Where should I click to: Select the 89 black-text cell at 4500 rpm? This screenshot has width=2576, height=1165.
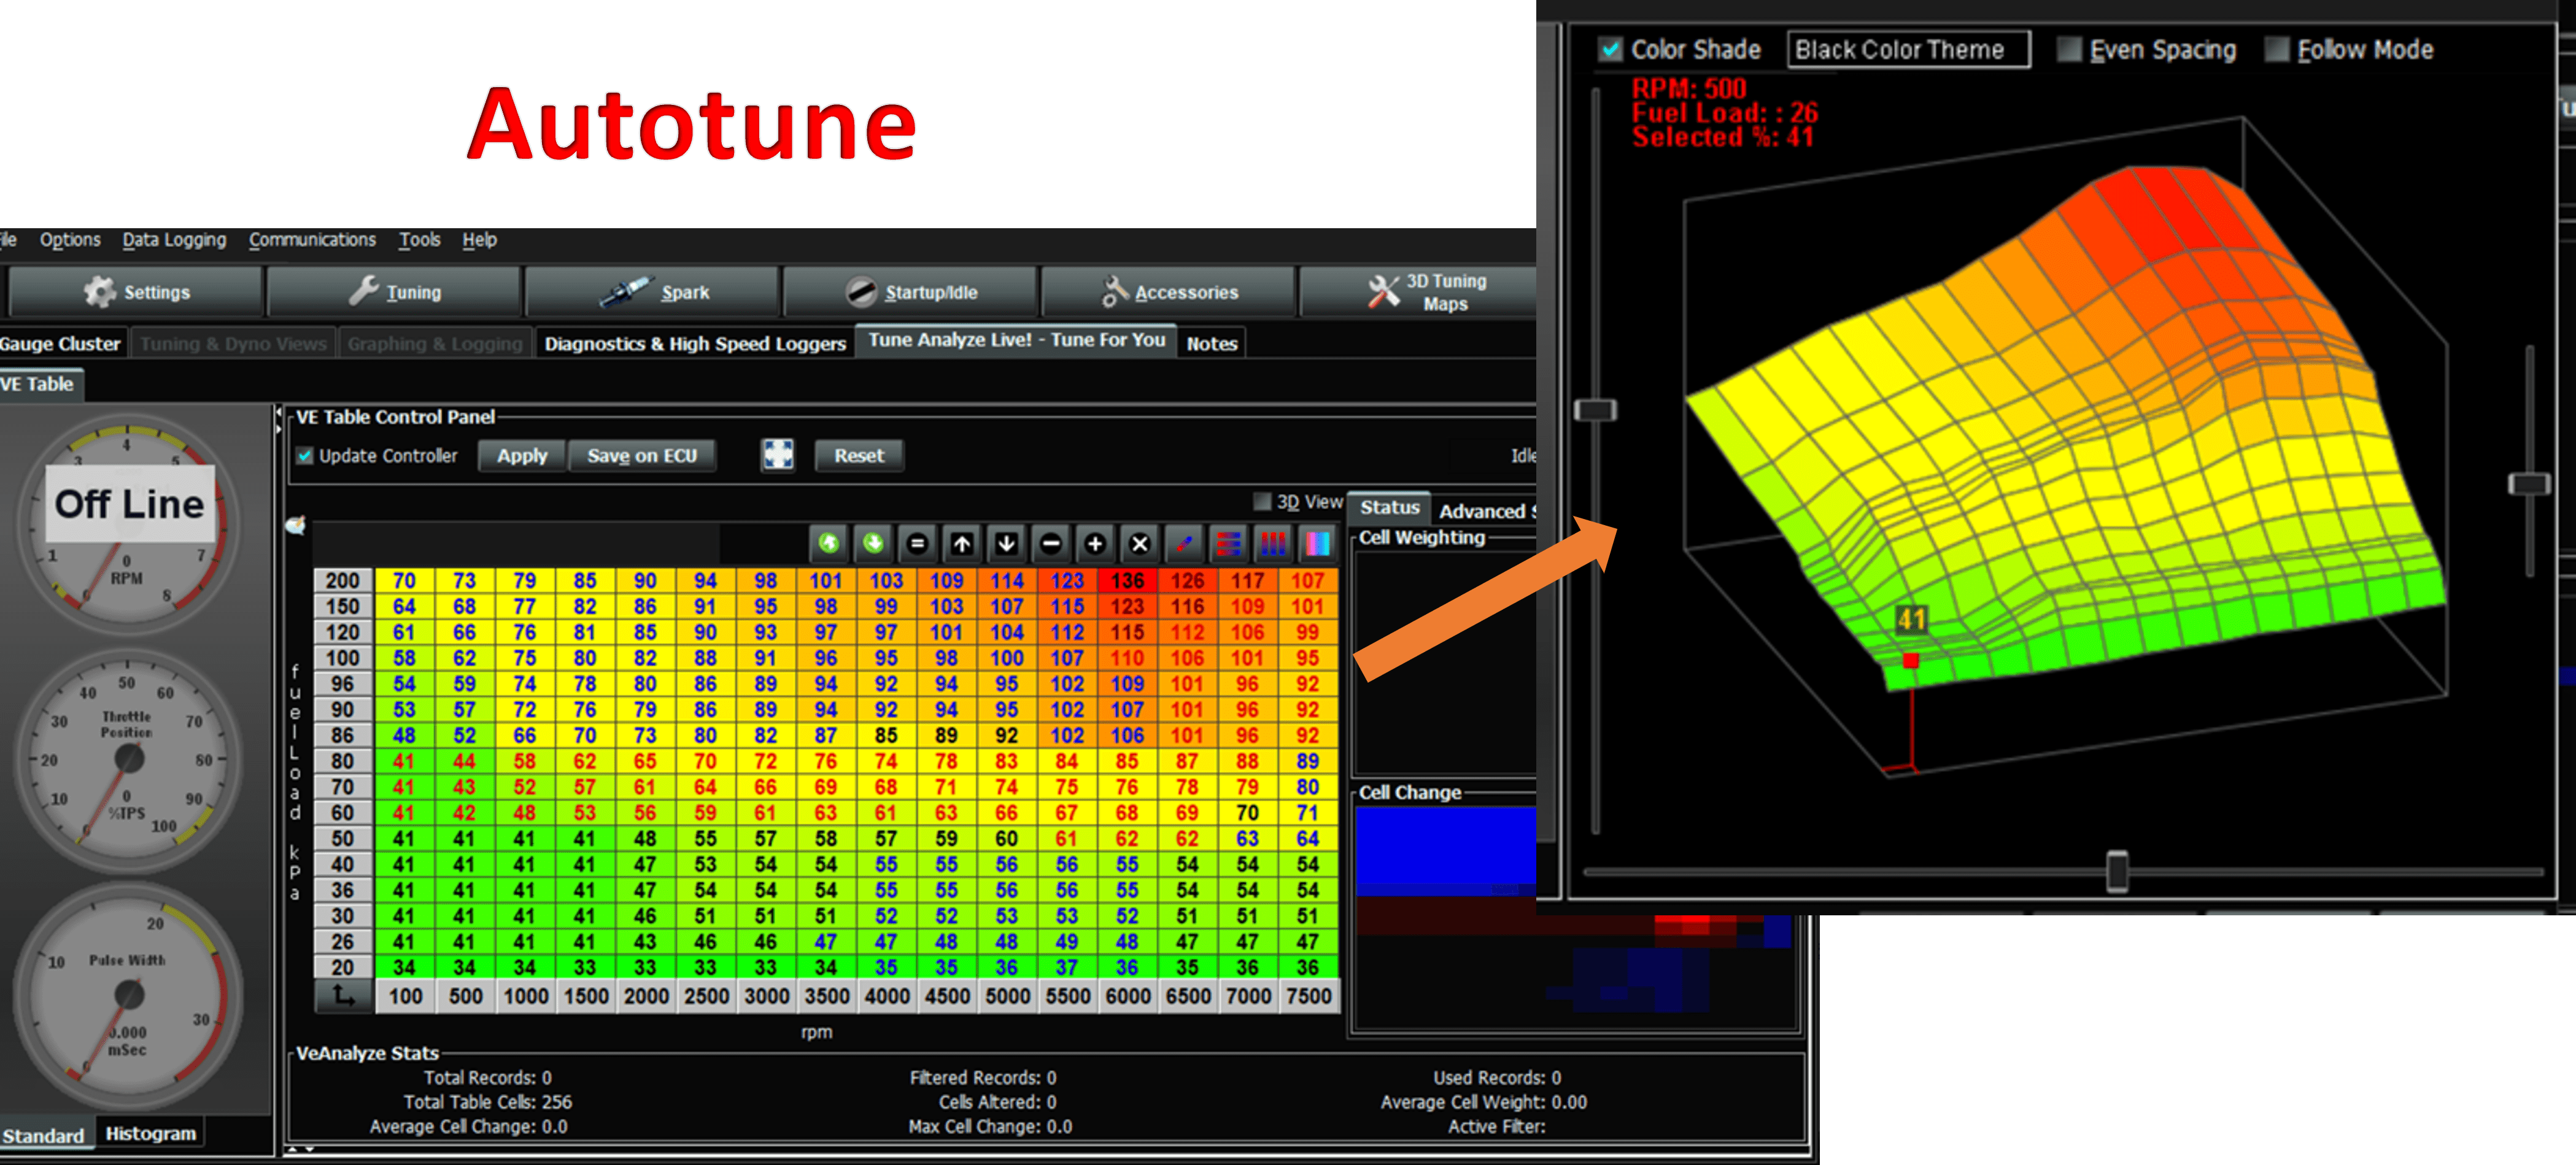(946, 736)
